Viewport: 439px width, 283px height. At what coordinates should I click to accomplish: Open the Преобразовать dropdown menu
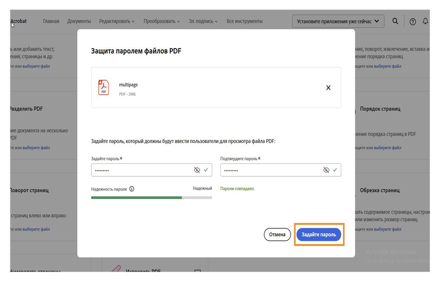tap(162, 21)
